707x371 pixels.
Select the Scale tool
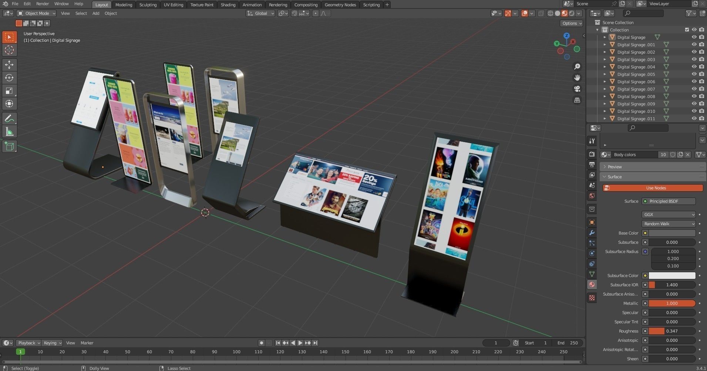(x=9, y=91)
